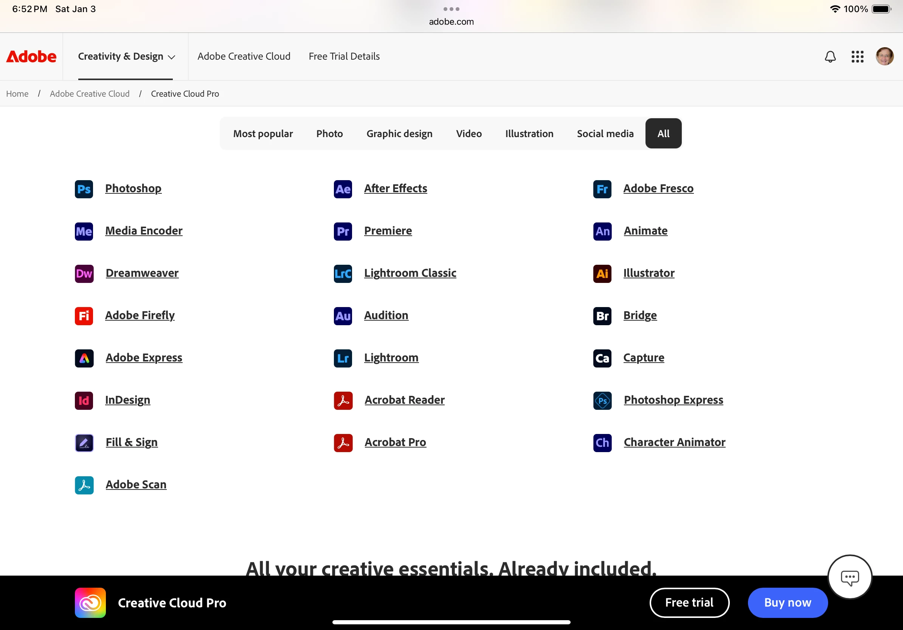Go to Home breadcrumb
Image resolution: width=903 pixels, height=630 pixels.
tap(17, 94)
